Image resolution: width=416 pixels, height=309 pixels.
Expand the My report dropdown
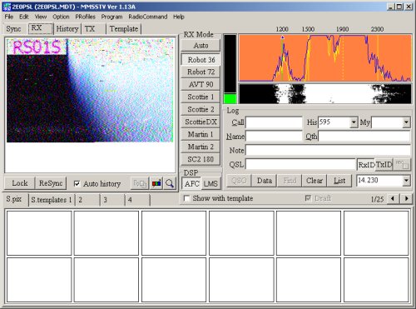406,122
